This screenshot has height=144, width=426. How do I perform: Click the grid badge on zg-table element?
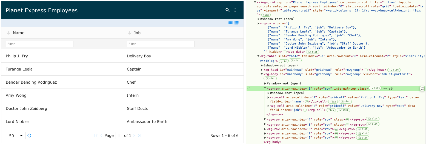284,61
